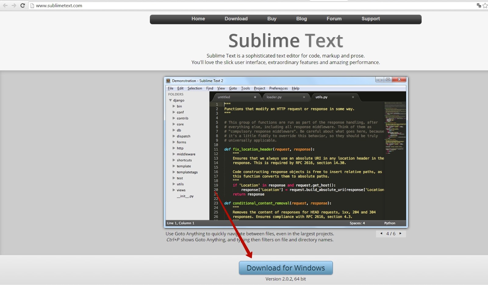Reload the page with refresh icon
488x285 pixels.
[x=23, y=5]
